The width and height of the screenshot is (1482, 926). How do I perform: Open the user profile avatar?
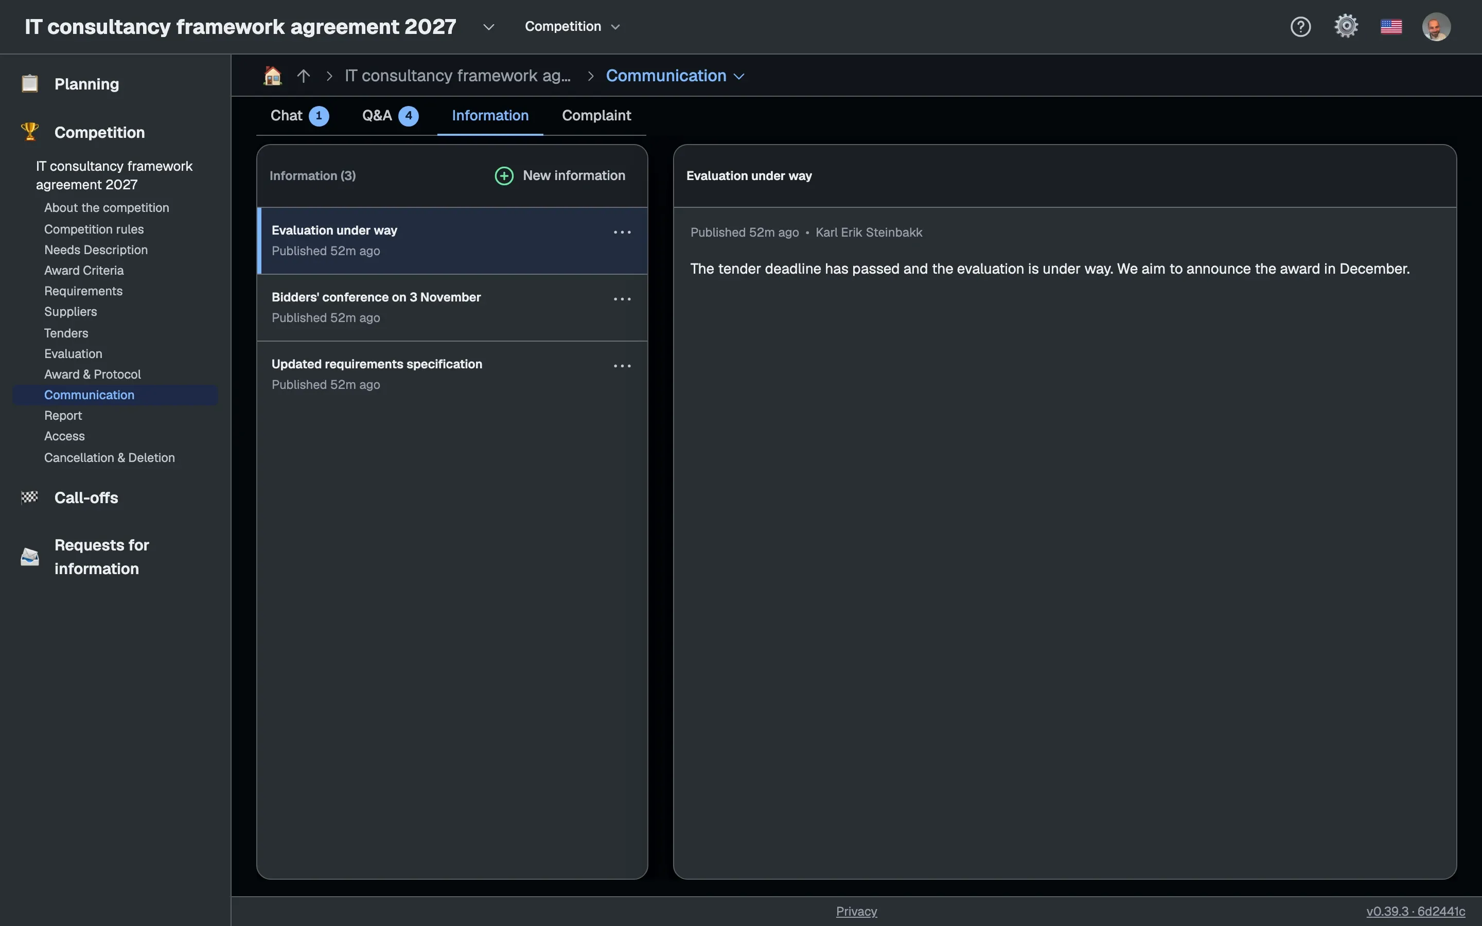click(x=1436, y=26)
